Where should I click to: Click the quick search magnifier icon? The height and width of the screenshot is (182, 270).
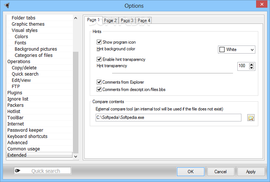pos(17,171)
